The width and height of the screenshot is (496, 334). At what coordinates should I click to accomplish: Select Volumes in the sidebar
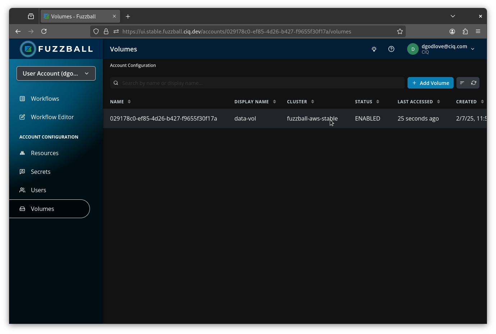49,209
